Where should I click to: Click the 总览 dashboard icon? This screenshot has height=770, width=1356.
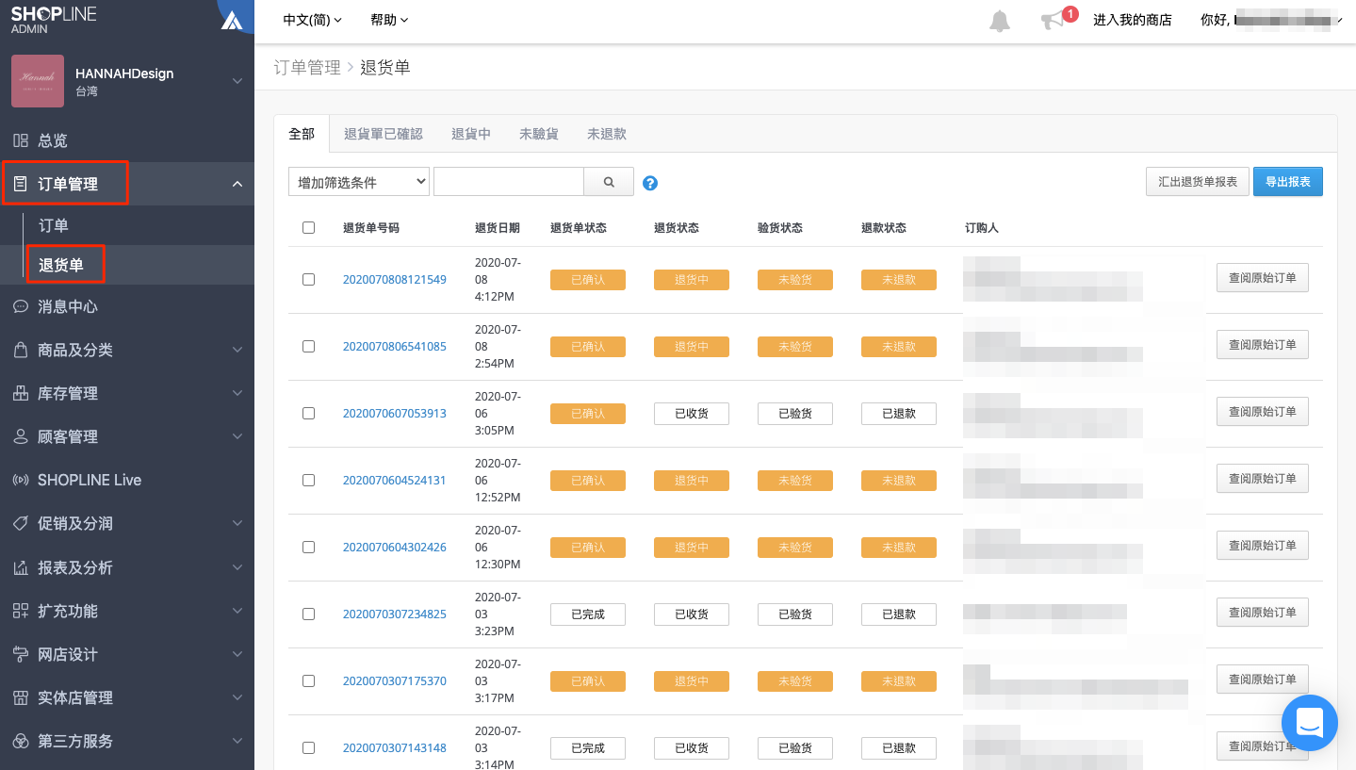[x=20, y=140]
